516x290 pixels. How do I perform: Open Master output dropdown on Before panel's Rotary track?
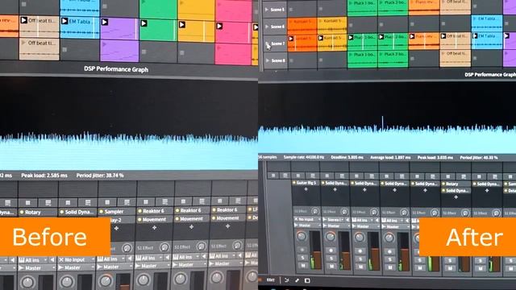coord(38,268)
